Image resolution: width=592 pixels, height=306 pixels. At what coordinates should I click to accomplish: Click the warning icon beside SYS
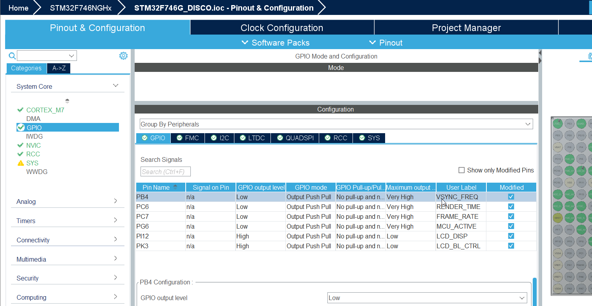[20, 163]
